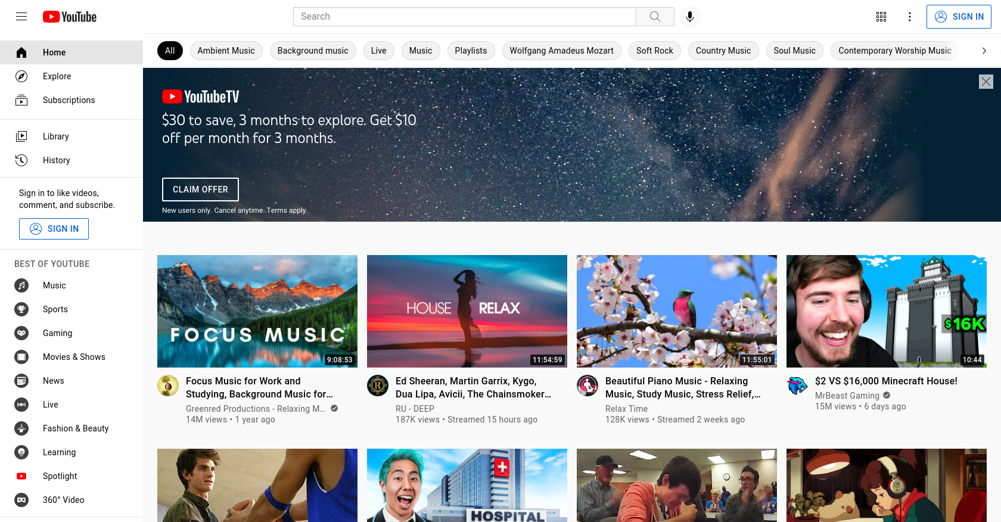Click the search magnifier button
1001x522 pixels.
655,17
